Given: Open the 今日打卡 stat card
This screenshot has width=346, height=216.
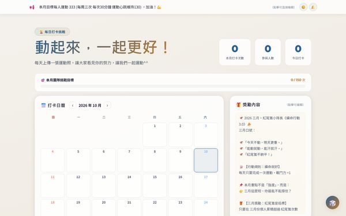Looking at the screenshot, I should (298, 52).
